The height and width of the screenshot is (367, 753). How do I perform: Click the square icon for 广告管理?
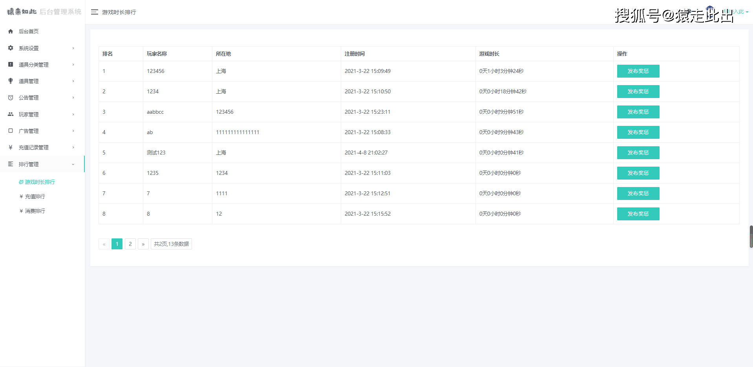coord(11,131)
